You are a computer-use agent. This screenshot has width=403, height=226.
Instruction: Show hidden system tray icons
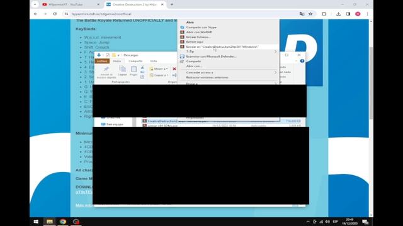tap(308, 222)
